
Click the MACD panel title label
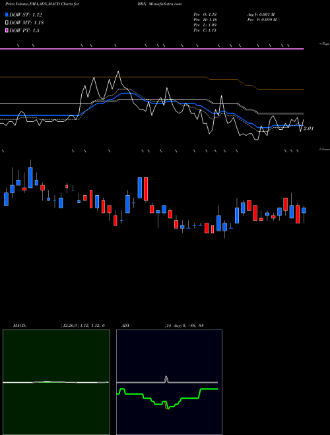[20, 326]
